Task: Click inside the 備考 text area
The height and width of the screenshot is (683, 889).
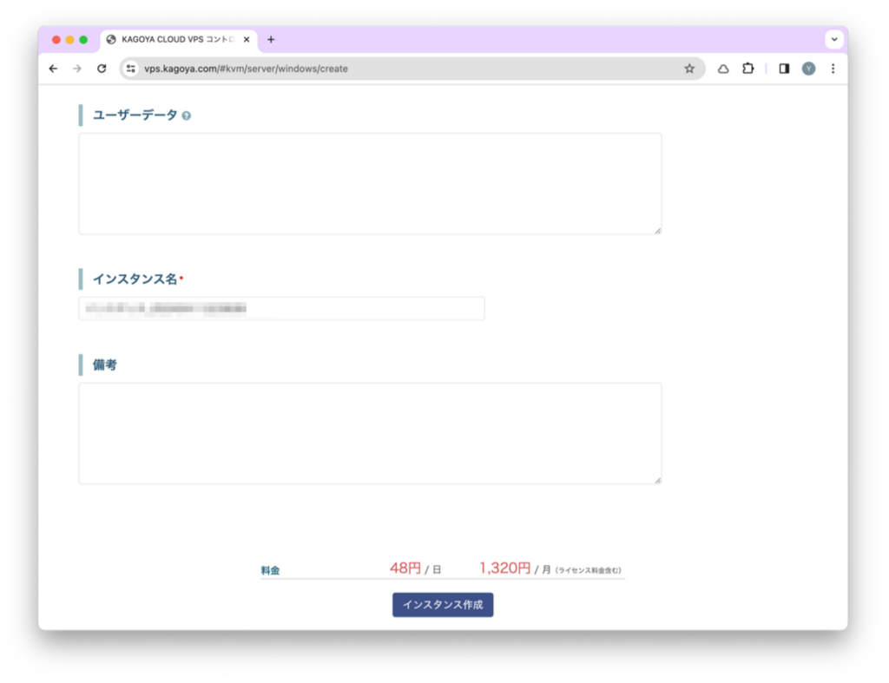Action: [x=370, y=433]
